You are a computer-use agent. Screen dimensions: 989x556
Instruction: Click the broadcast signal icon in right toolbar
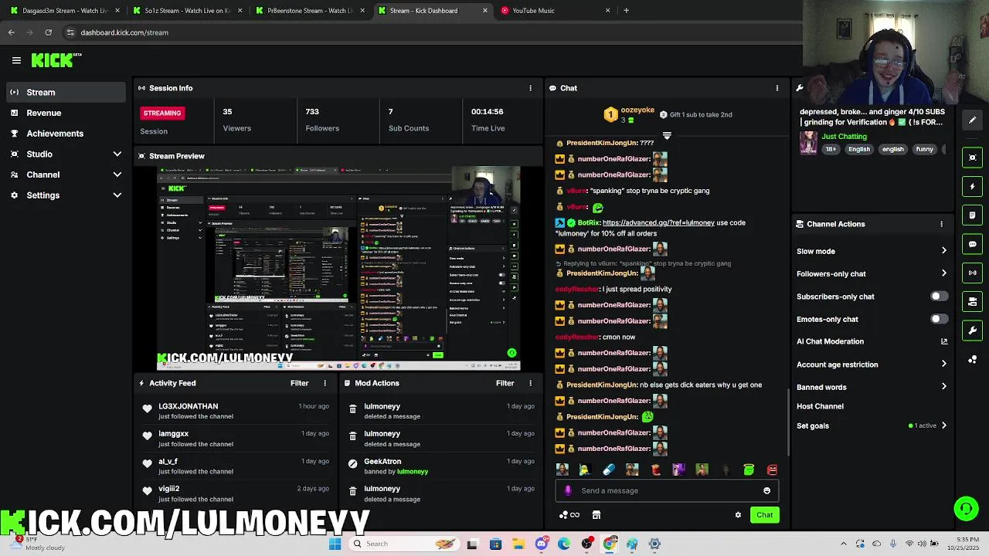click(x=972, y=273)
